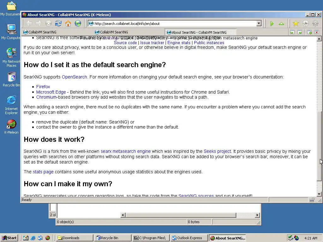Select the My Computer desktop icon
Viewport: 323px width, 242px height.
tap(11, 32)
